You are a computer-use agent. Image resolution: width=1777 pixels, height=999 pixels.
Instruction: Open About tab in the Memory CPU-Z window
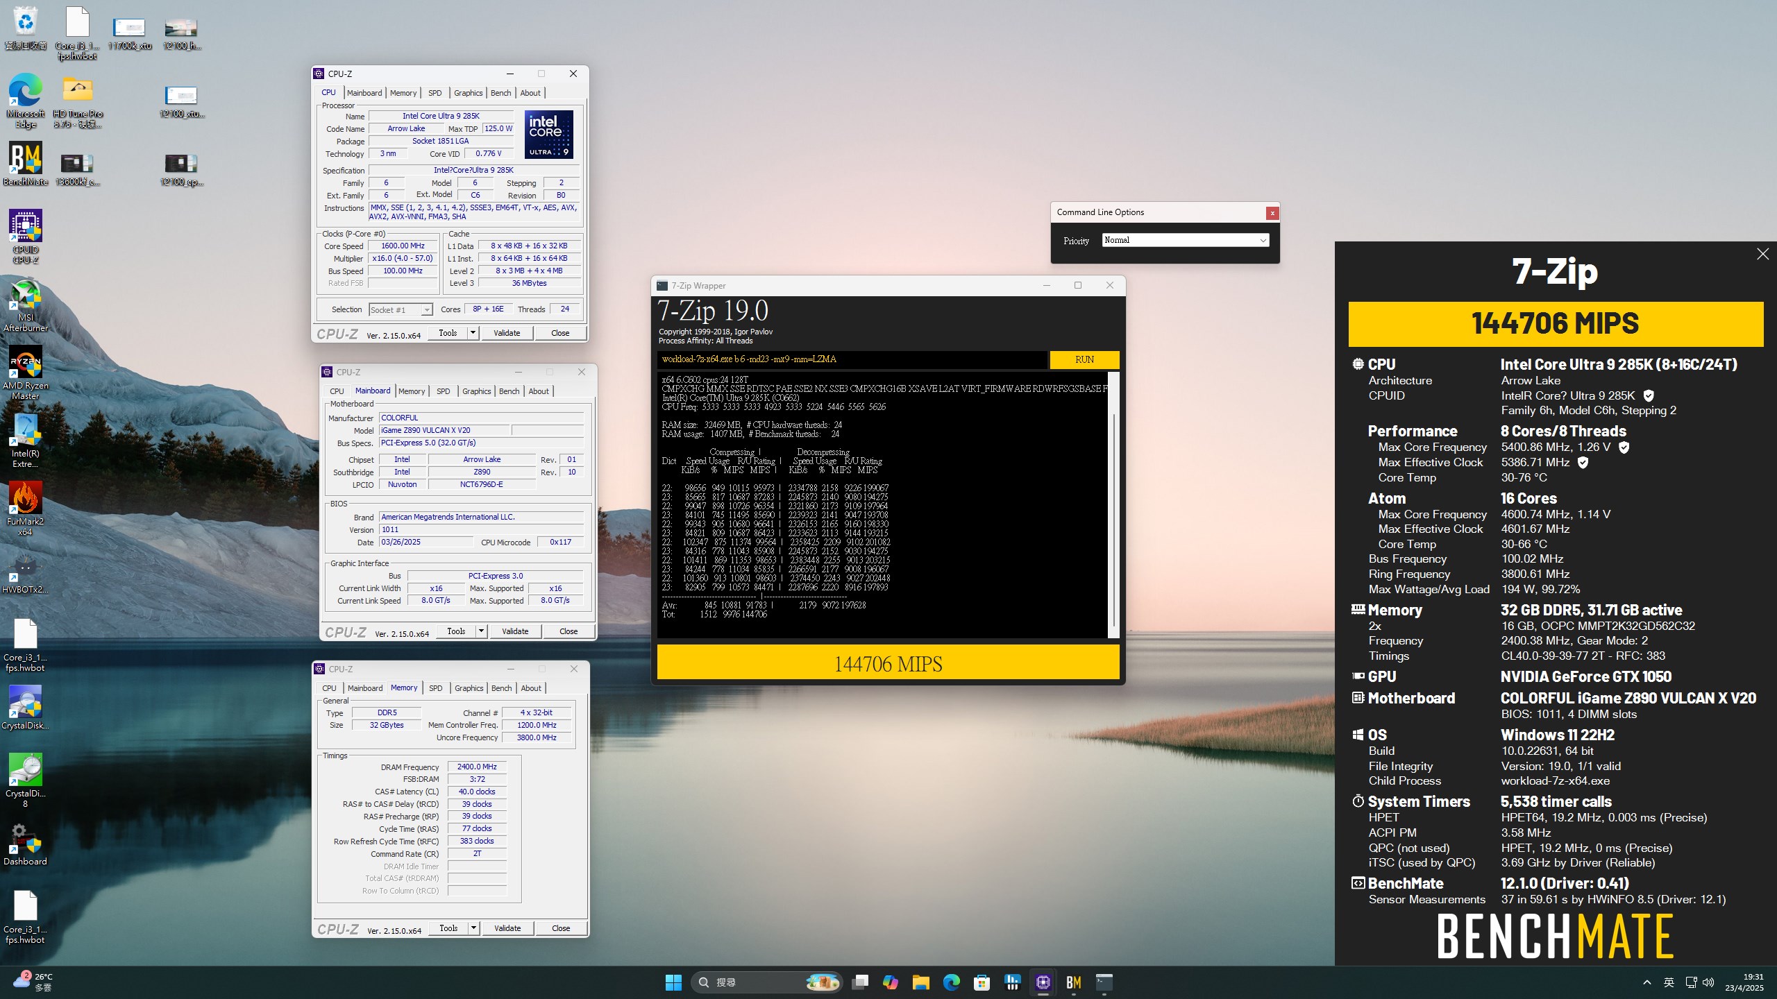(x=531, y=688)
